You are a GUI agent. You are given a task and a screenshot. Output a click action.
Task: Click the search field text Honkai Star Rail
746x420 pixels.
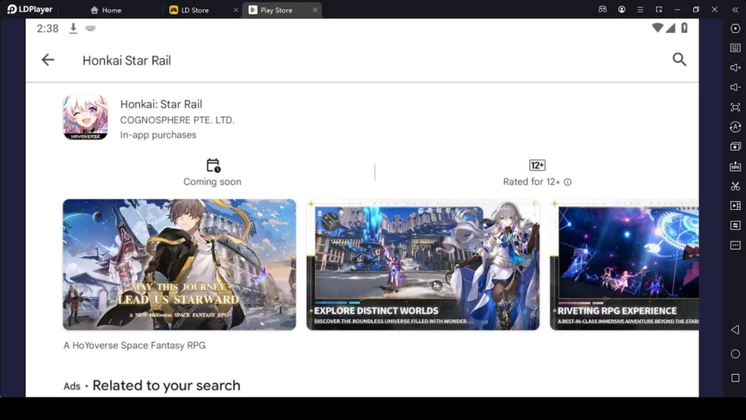coord(127,61)
